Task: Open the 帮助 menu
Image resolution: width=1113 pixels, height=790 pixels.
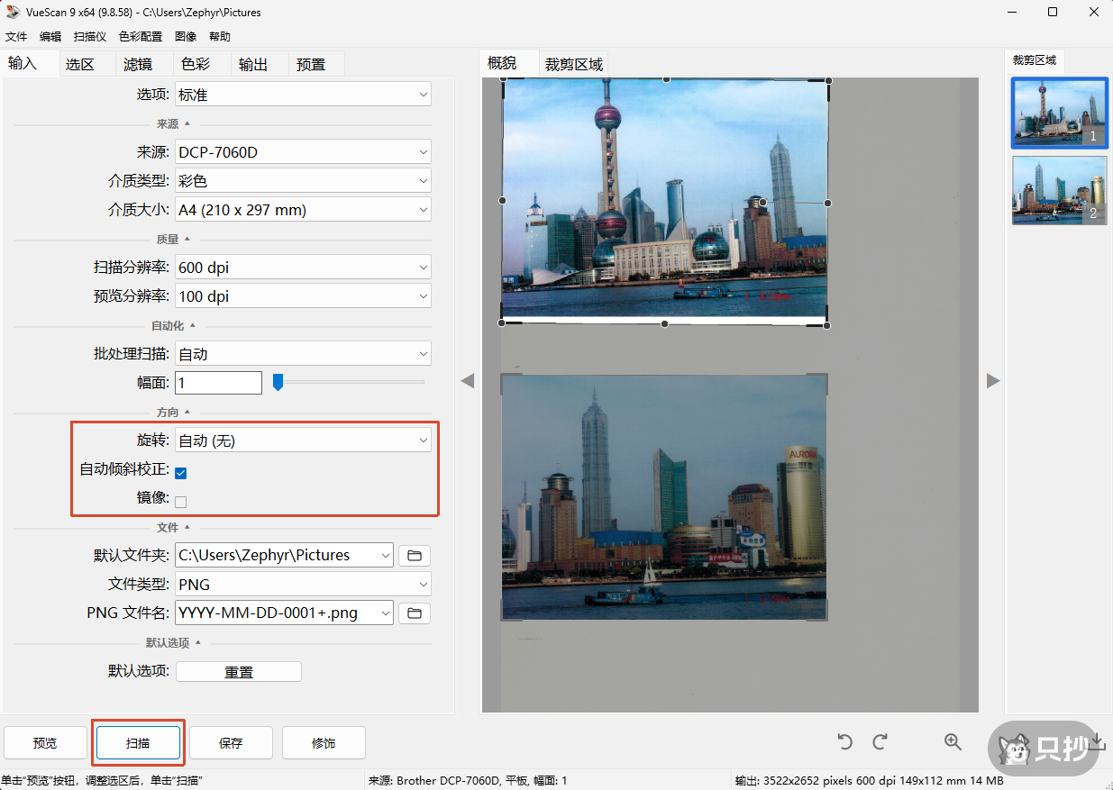Action: (x=220, y=37)
